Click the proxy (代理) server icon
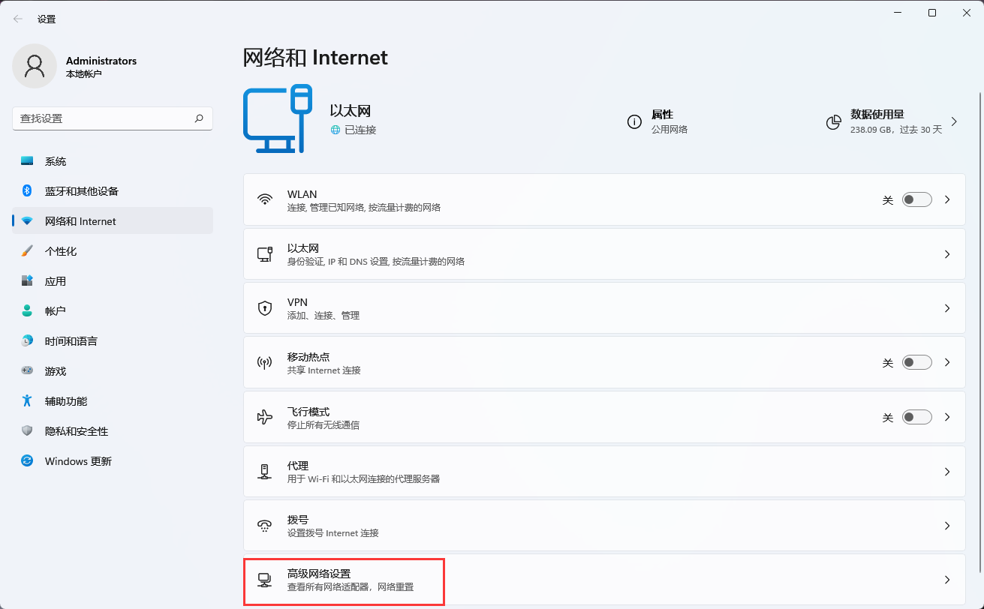Image resolution: width=984 pixels, height=609 pixels. pos(264,470)
